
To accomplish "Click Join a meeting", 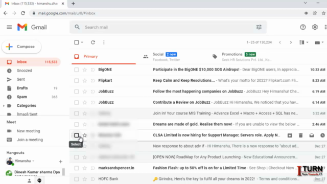I will (x=30, y=140).
